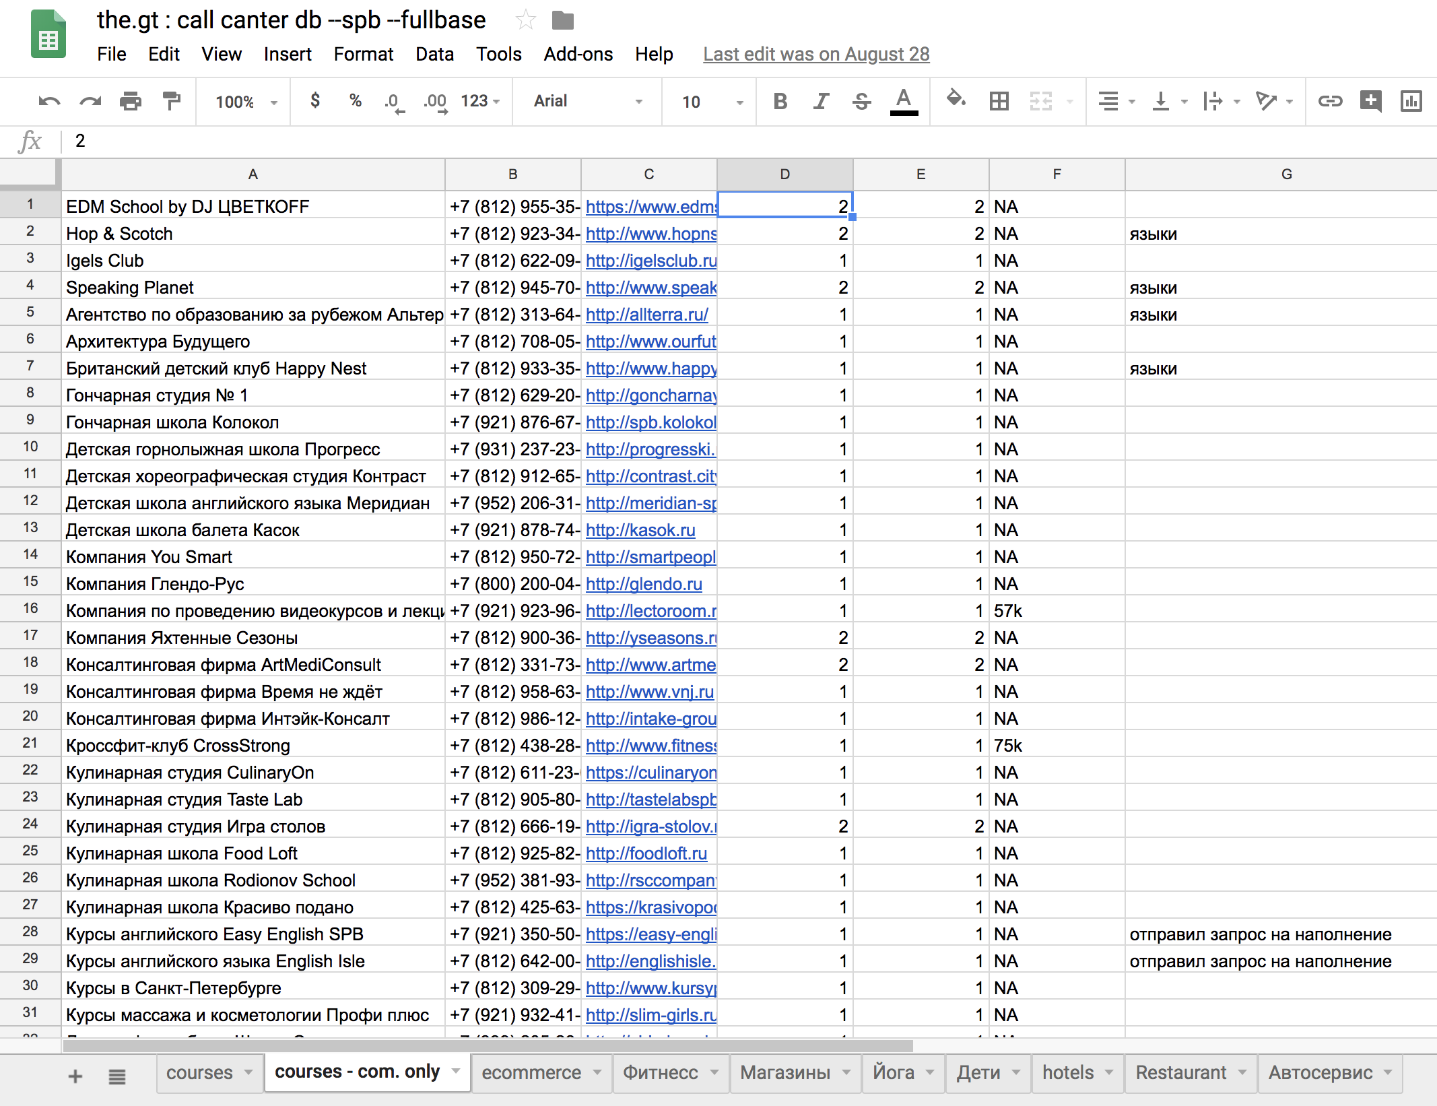Open the Insert menu
The width and height of the screenshot is (1437, 1106).
(288, 54)
